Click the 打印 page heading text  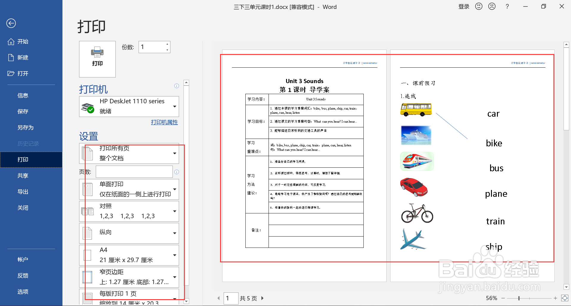click(92, 26)
